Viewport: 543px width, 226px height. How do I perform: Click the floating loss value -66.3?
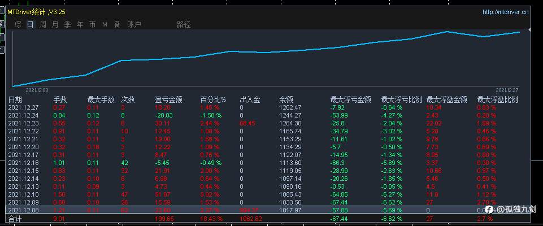(x=338, y=163)
